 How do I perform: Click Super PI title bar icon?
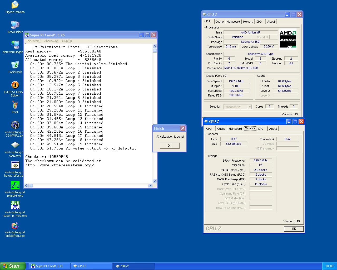[x=27, y=35]
